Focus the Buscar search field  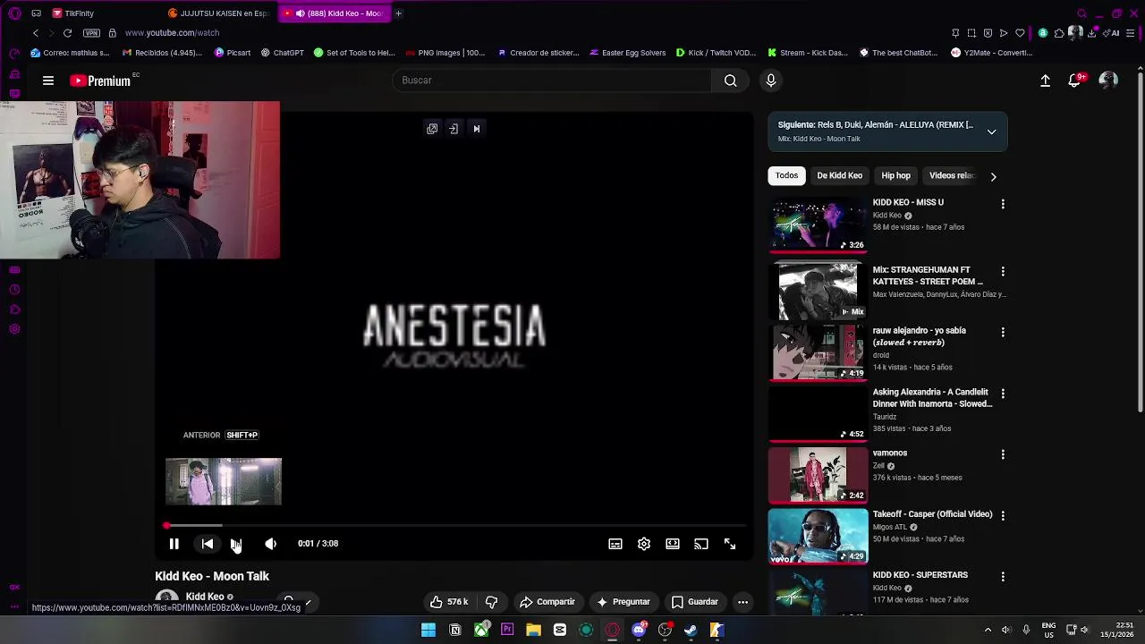[x=552, y=80]
